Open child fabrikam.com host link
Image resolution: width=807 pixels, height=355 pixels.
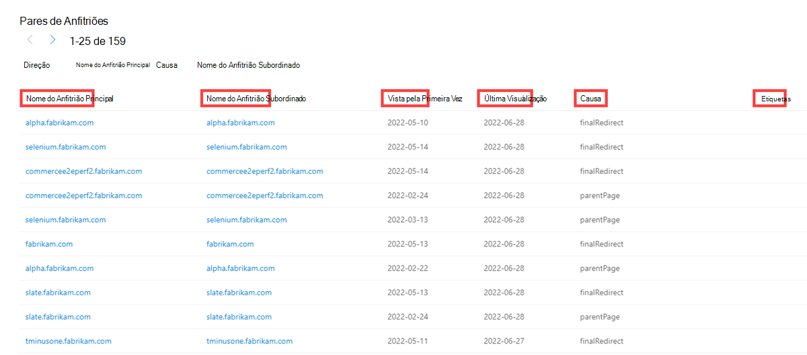click(230, 244)
